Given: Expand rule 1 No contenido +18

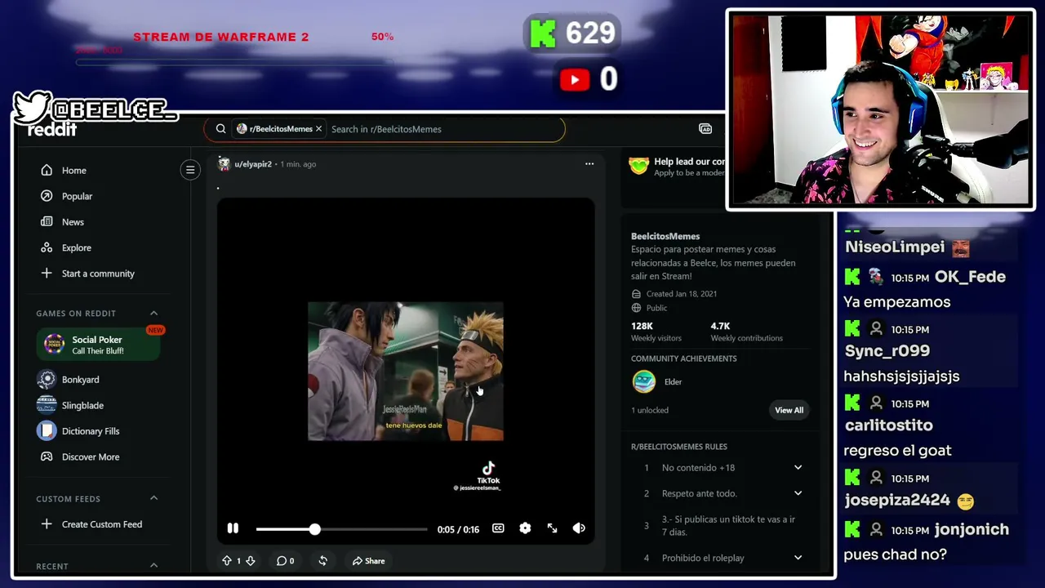Looking at the screenshot, I should click(798, 468).
